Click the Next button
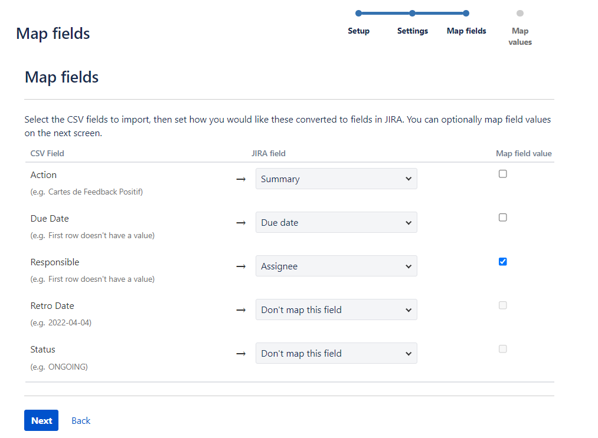The image size is (598, 438). (x=41, y=420)
